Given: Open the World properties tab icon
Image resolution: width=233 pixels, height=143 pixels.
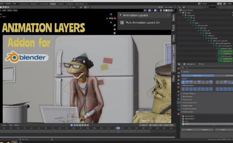Looking at the screenshot, I should 178,87.
